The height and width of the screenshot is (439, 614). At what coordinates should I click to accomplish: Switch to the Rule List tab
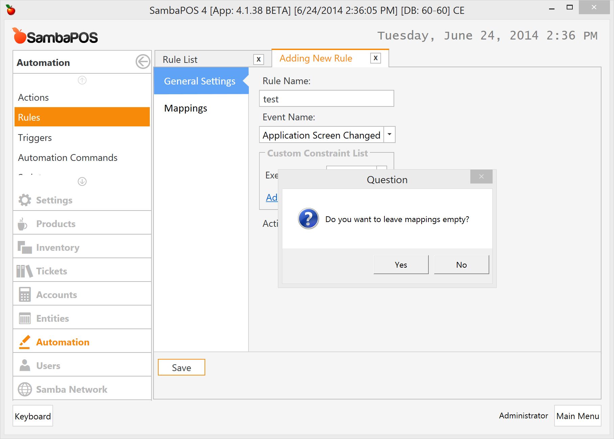point(180,60)
